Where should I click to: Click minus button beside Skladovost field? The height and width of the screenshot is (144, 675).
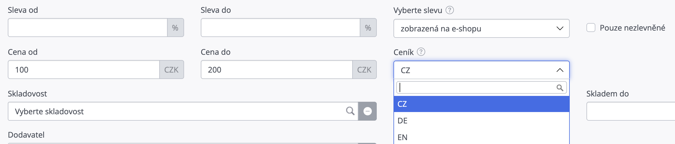pyautogui.click(x=367, y=111)
